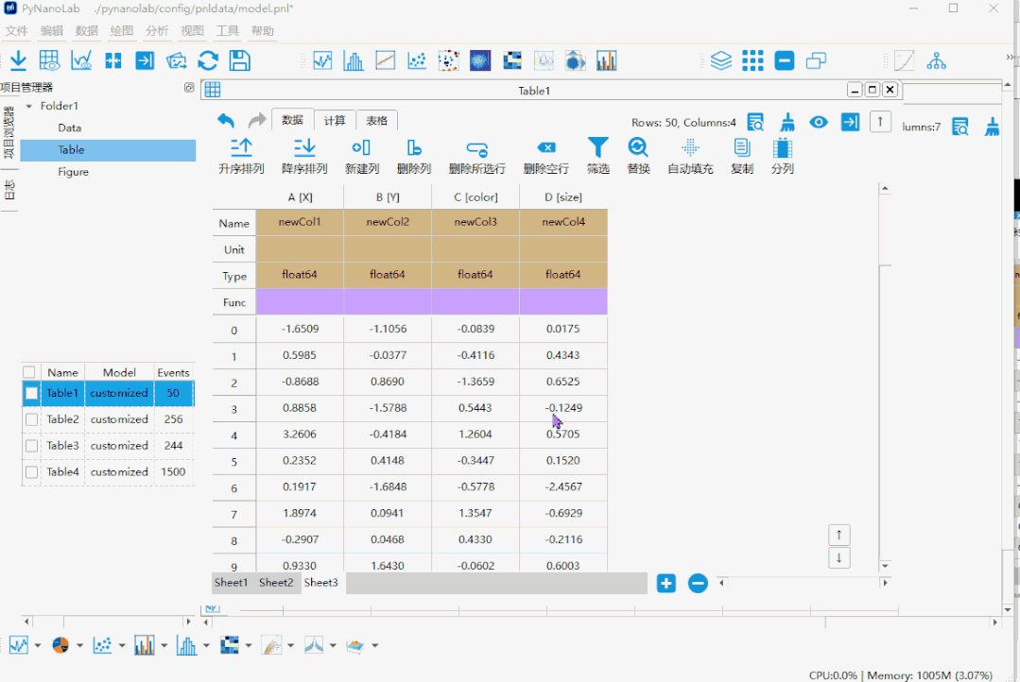Click the sheet horizontal scrollbar right arrow
The width and height of the screenshot is (1020, 682).
coord(885,583)
